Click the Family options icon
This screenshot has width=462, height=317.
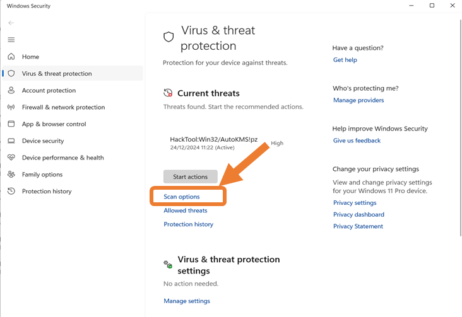11,175
